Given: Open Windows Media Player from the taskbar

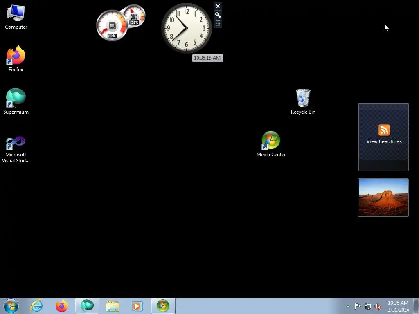Looking at the screenshot, I should (x=137, y=306).
